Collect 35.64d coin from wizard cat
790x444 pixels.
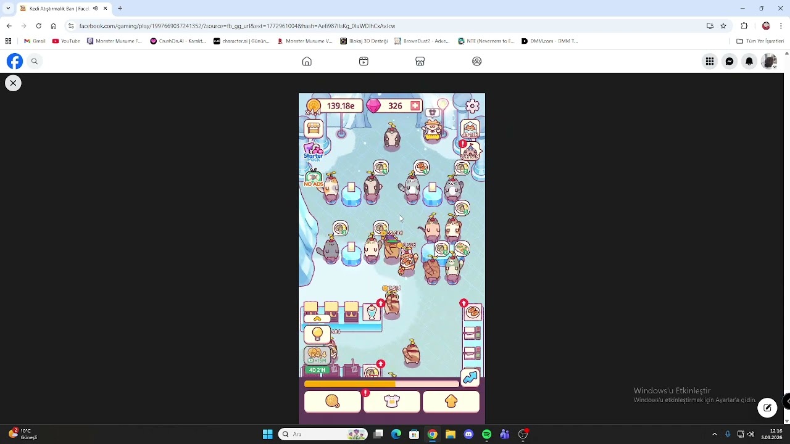click(393, 233)
